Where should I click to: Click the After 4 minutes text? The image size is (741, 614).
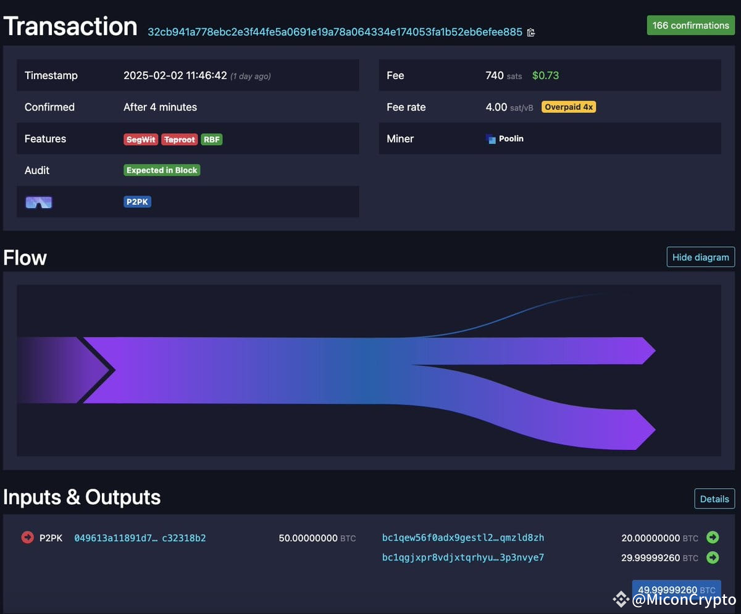[x=161, y=107]
